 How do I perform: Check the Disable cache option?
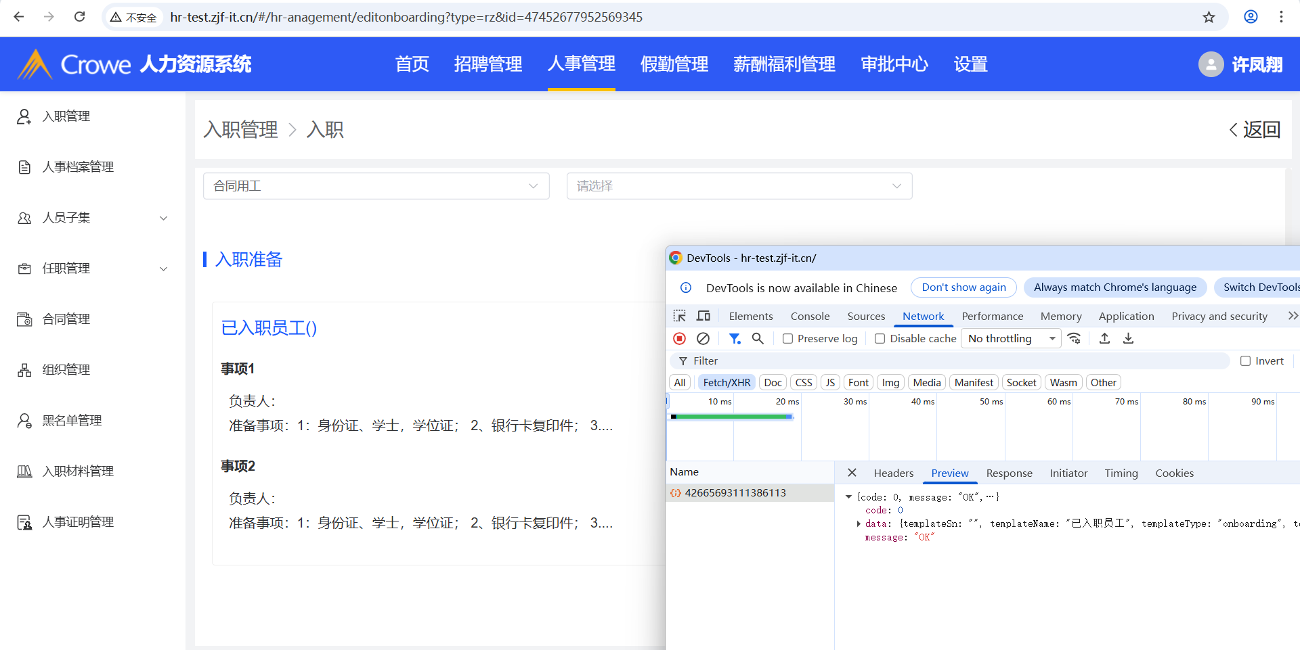880,339
